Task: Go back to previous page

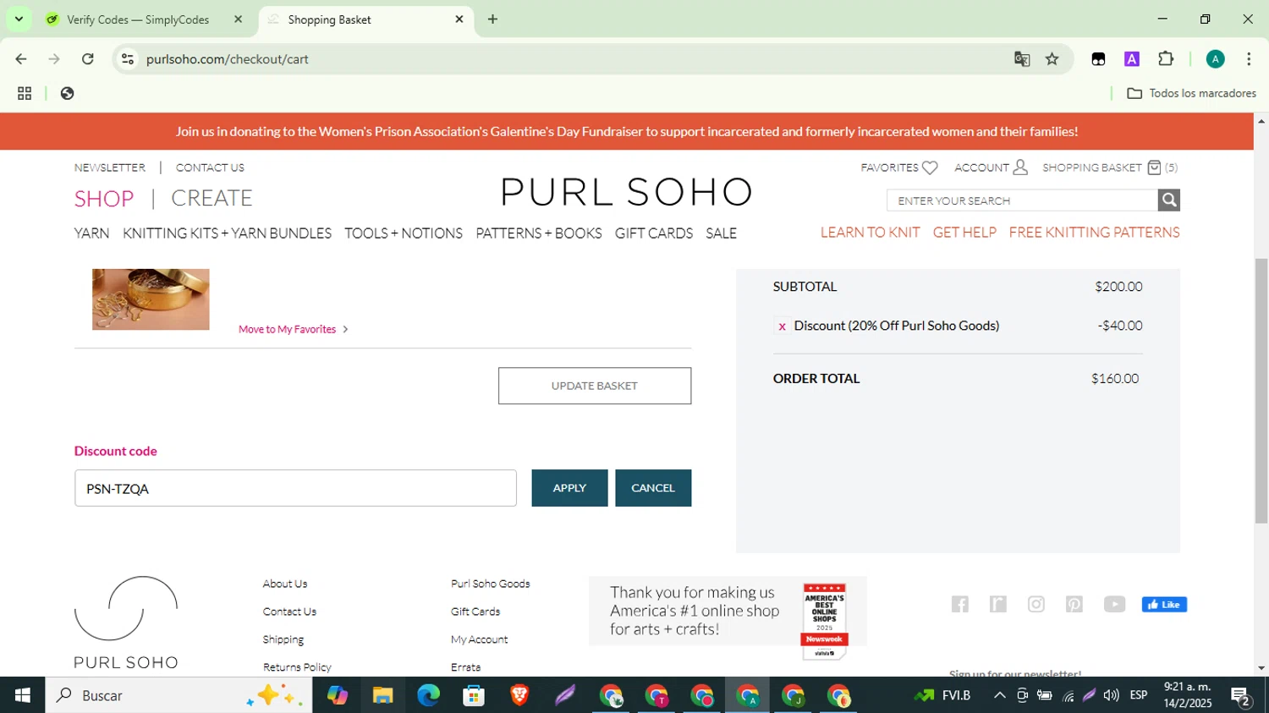Action: tap(21, 59)
